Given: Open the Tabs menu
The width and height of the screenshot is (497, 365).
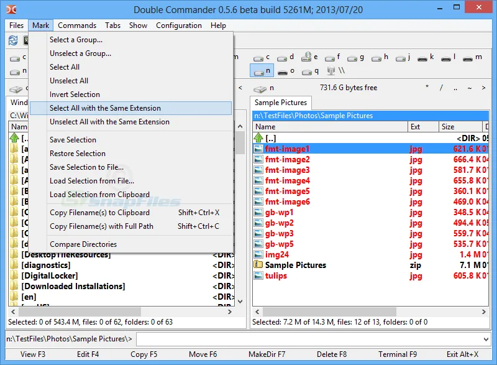Looking at the screenshot, I should [x=113, y=25].
